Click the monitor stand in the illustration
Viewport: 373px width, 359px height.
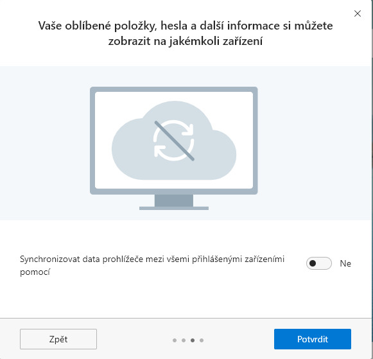pyautogui.click(x=174, y=200)
